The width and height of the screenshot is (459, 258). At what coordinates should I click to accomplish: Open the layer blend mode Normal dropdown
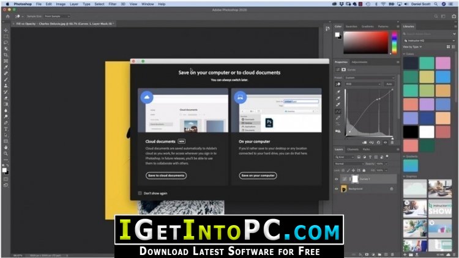[349, 163]
